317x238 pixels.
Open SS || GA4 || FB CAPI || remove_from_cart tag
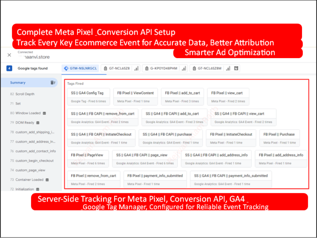[x=103, y=117]
